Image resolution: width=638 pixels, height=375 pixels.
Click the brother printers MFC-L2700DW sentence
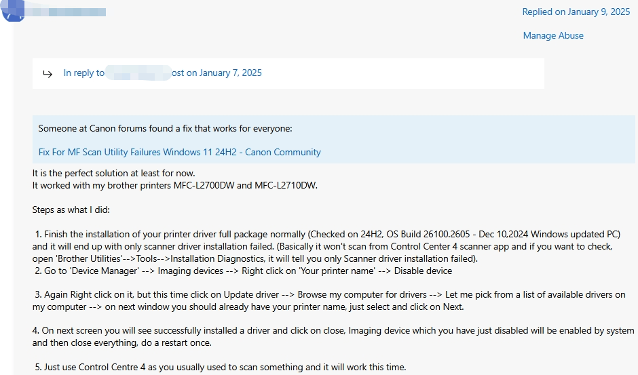pyautogui.click(x=175, y=186)
